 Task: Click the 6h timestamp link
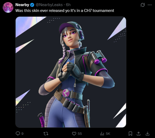68,5
